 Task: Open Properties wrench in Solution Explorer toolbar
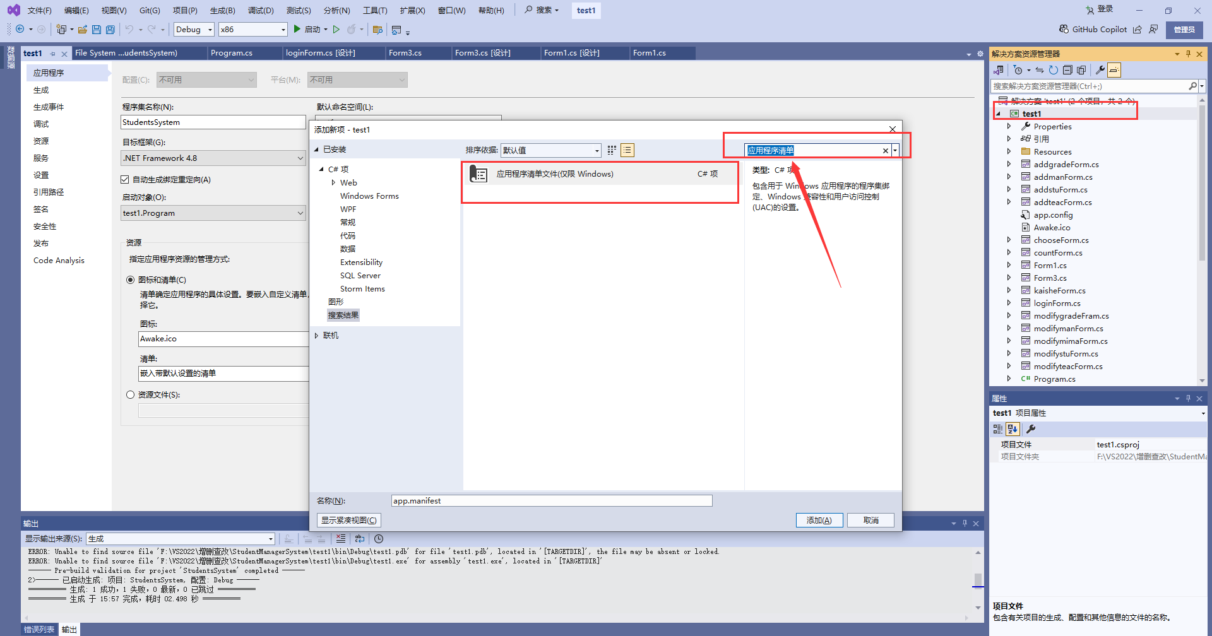click(1100, 70)
